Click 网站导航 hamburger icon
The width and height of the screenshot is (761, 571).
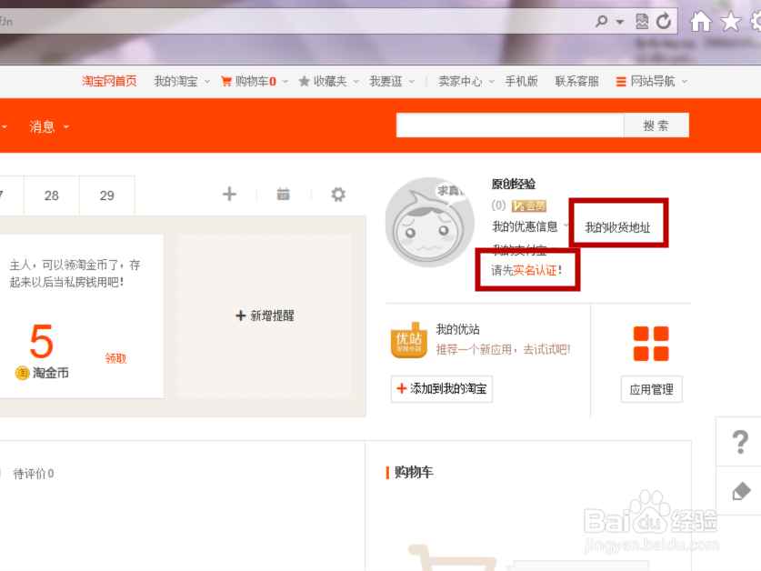621,82
